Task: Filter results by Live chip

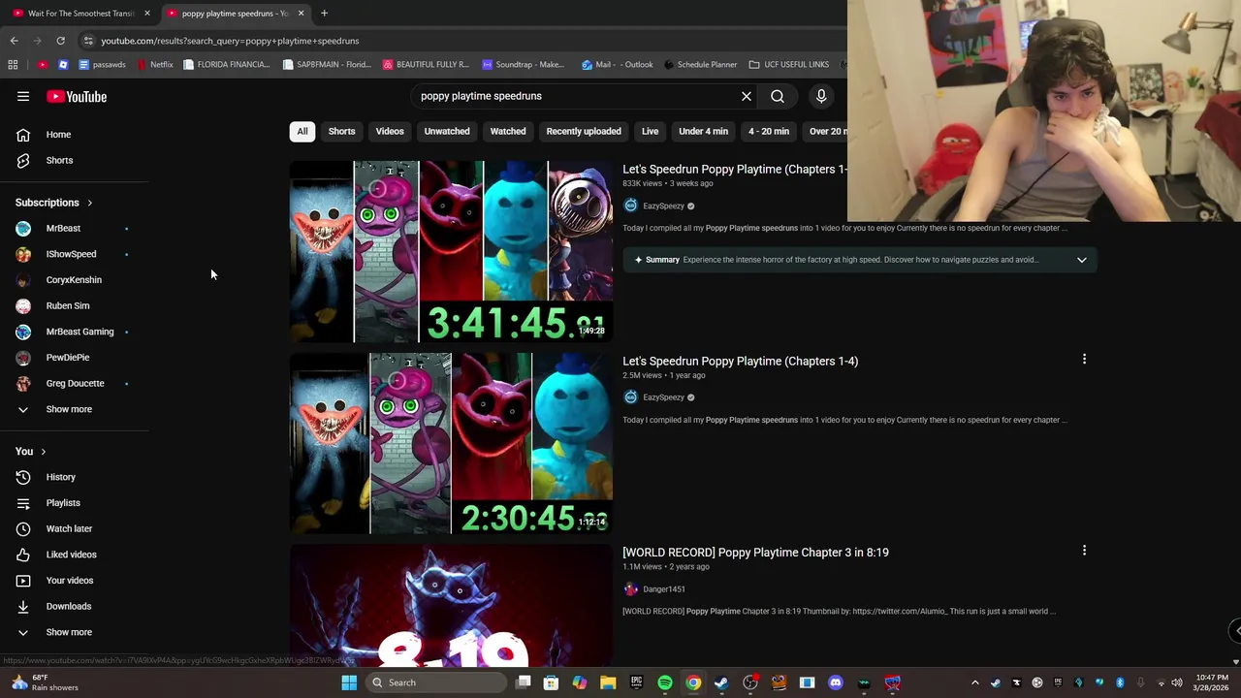Action: (x=650, y=131)
